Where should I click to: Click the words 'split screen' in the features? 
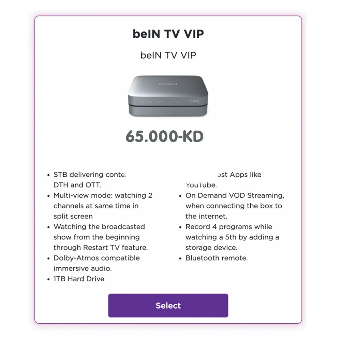[x=73, y=217]
